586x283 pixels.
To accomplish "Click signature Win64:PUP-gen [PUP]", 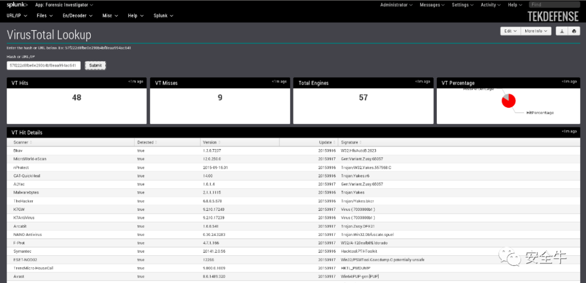I will coord(360,276).
